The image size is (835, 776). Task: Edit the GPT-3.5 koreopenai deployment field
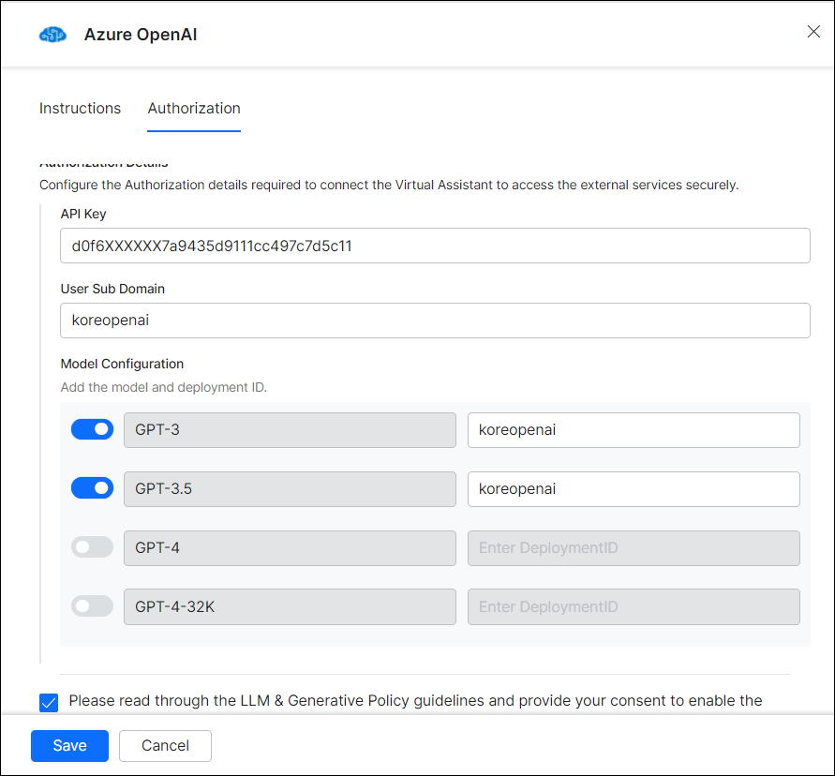pos(633,488)
